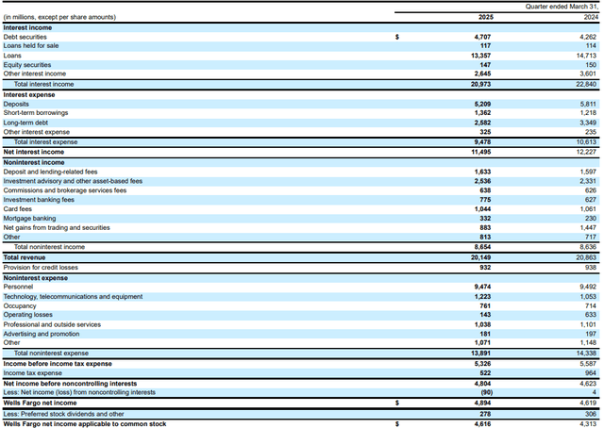604x428 pixels.
Task: Click 2025 Total interest expense 9,478
Action: point(482,142)
